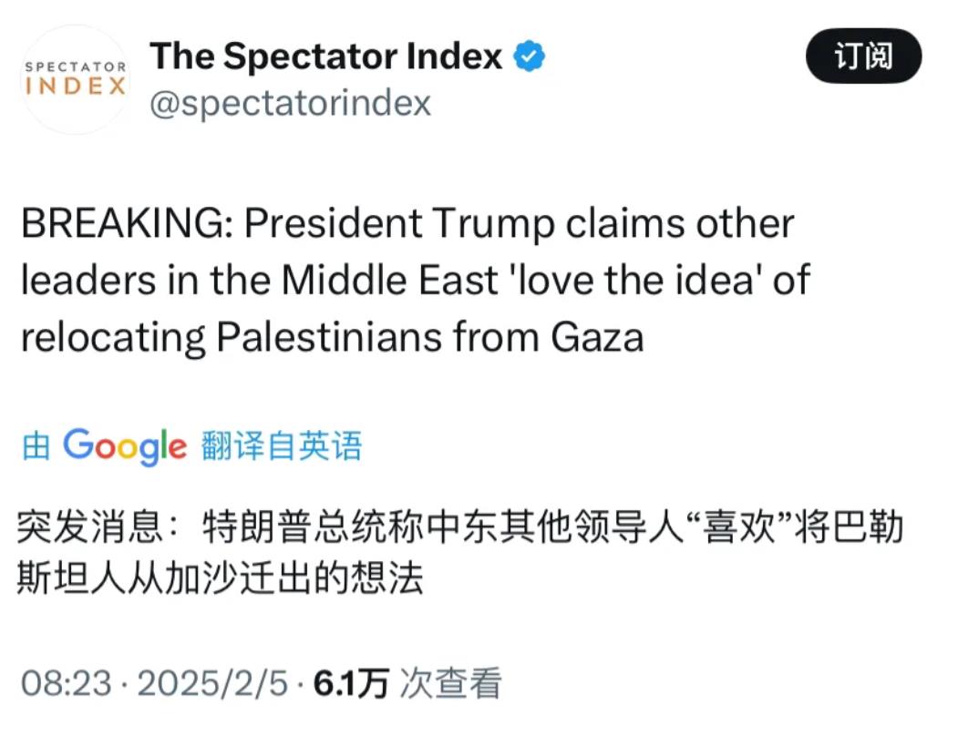Image resolution: width=958 pixels, height=736 pixels.
Task: Click the word BREAKING: in the tweet
Action: click(127, 223)
